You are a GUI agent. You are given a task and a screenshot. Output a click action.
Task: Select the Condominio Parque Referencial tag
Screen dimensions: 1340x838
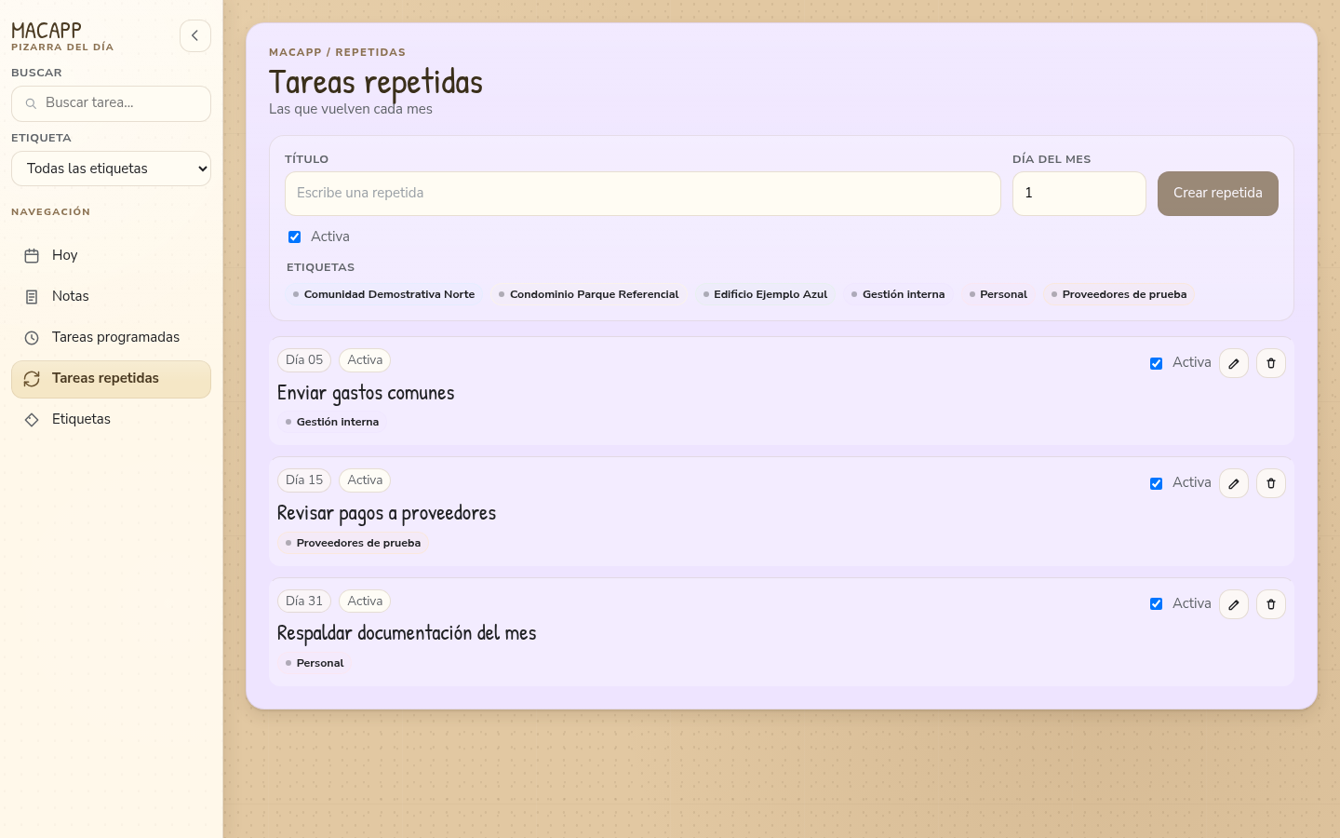click(x=589, y=294)
